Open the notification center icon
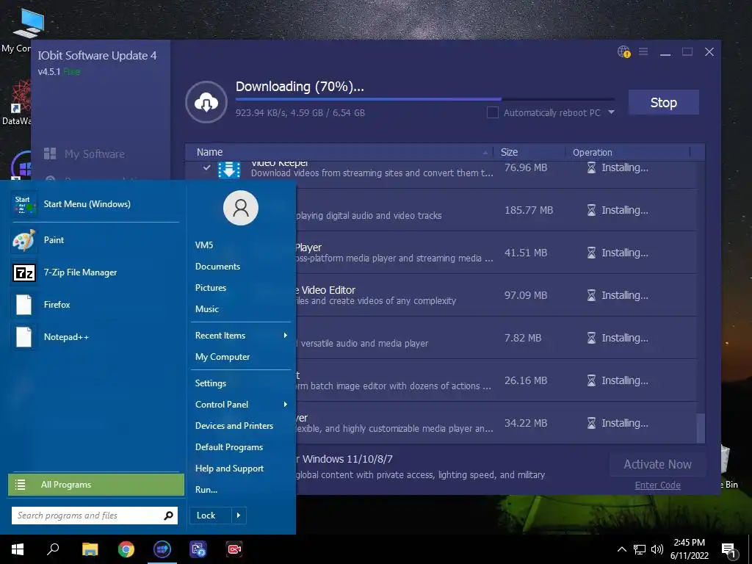 pyautogui.click(x=728, y=549)
